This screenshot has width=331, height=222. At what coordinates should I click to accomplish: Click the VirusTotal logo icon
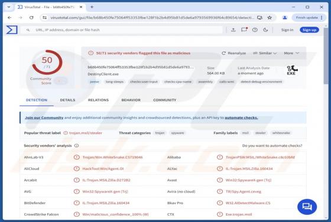(x=12, y=30)
